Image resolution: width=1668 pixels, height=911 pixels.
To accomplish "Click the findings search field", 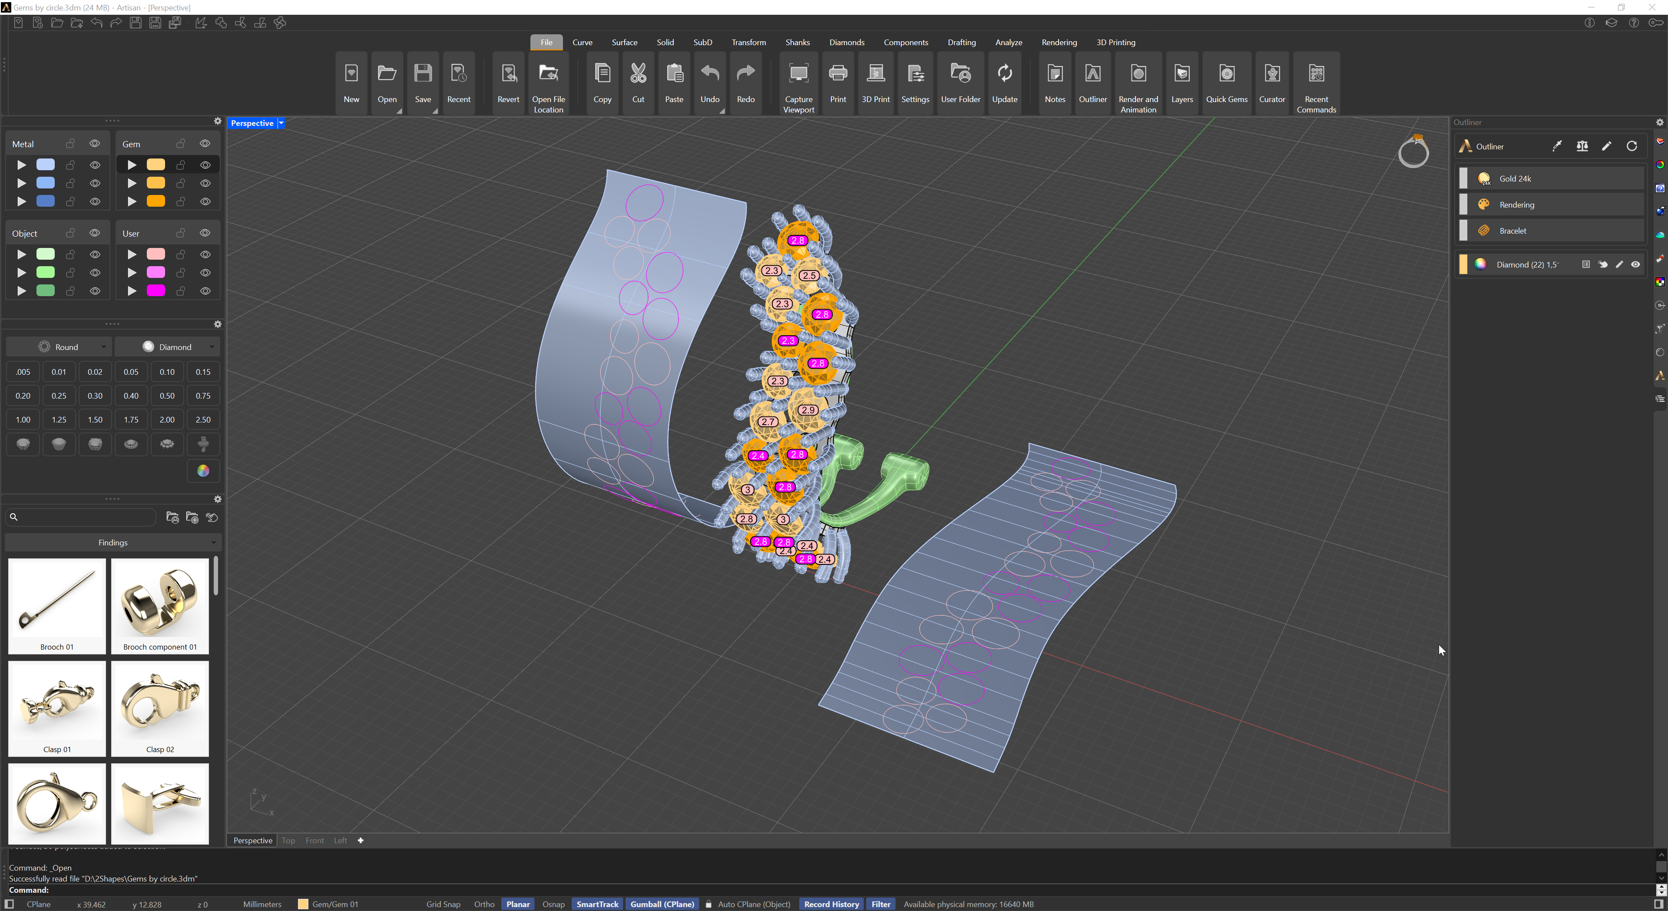I will [x=81, y=517].
